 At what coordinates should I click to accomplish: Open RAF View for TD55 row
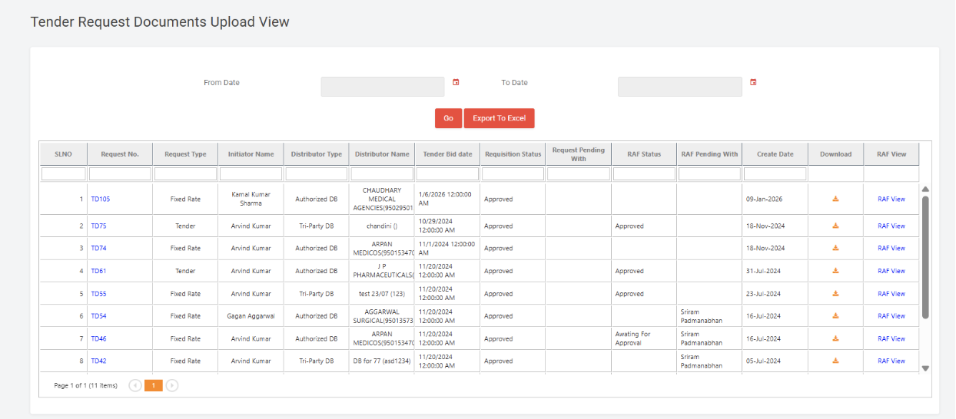click(891, 293)
